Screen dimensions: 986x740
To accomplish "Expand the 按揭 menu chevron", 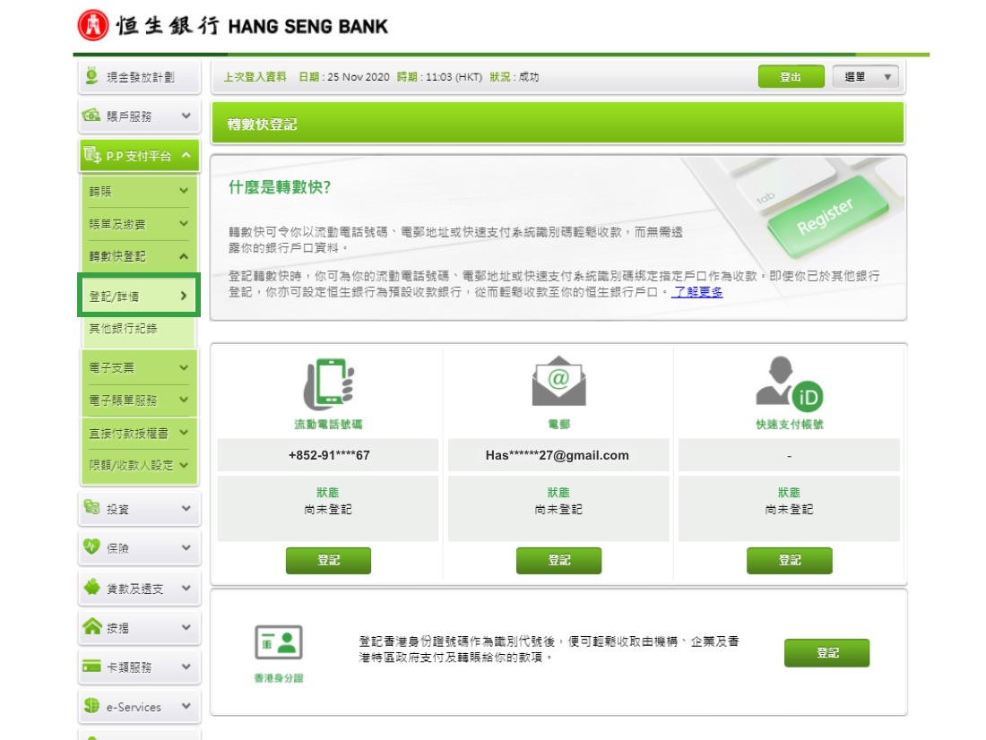I will (186, 627).
